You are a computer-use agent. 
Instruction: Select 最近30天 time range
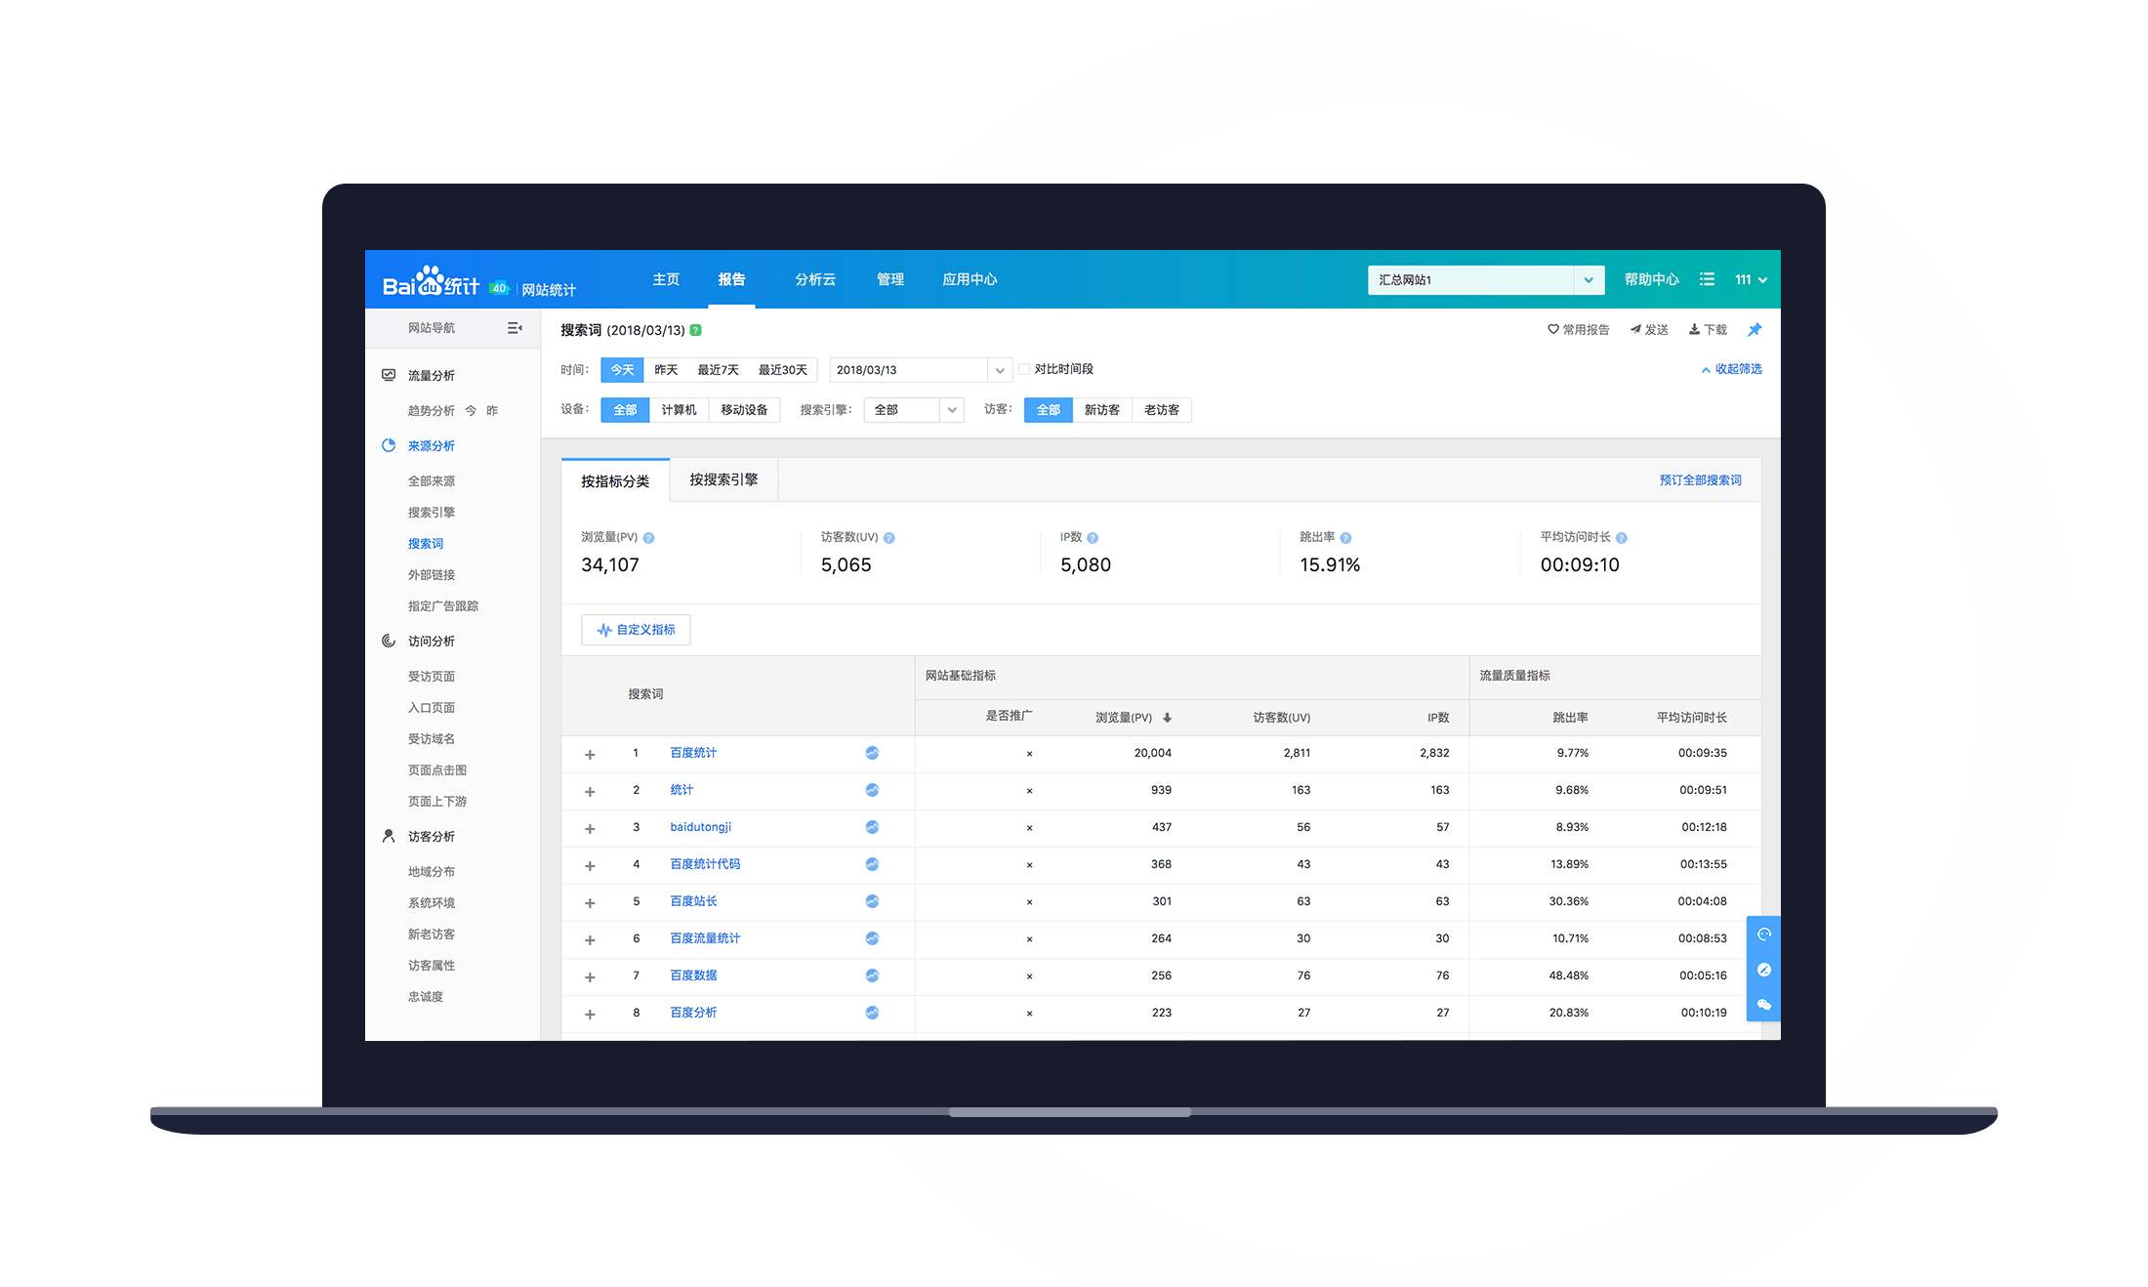click(783, 370)
